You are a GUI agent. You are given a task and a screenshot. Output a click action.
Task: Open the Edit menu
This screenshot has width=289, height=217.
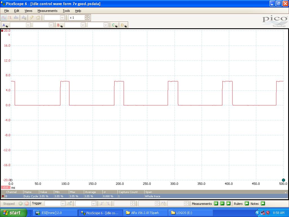(17, 11)
